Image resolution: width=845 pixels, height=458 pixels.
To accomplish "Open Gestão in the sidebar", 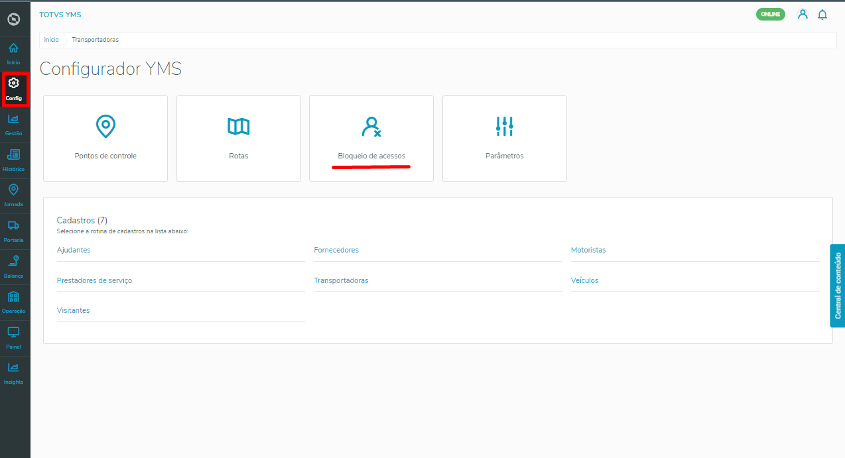I will (13, 125).
